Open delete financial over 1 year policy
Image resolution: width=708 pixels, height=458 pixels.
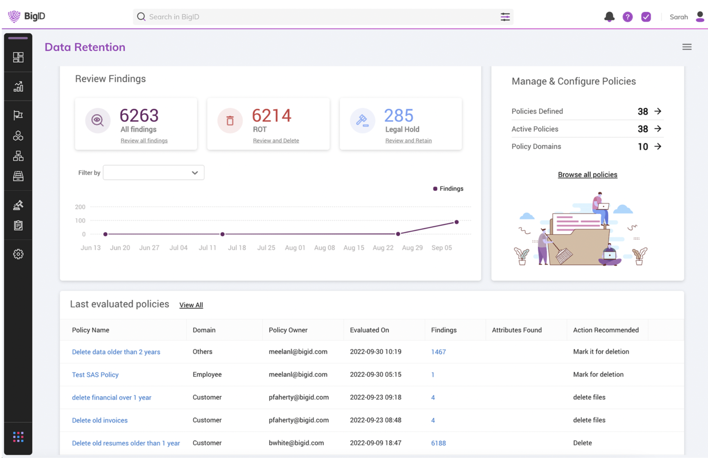(111, 397)
